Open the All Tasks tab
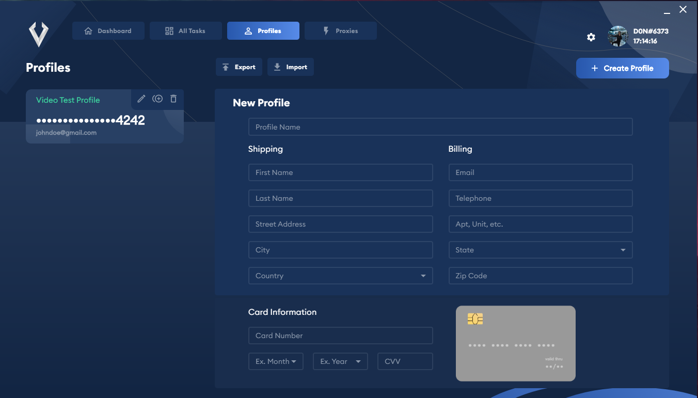 186,31
